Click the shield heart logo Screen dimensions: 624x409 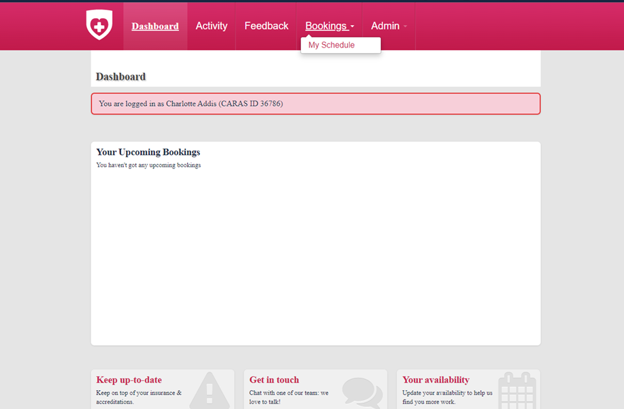pyautogui.click(x=99, y=24)
